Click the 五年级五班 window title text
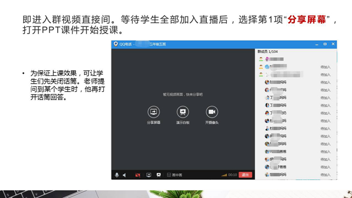 158,44
